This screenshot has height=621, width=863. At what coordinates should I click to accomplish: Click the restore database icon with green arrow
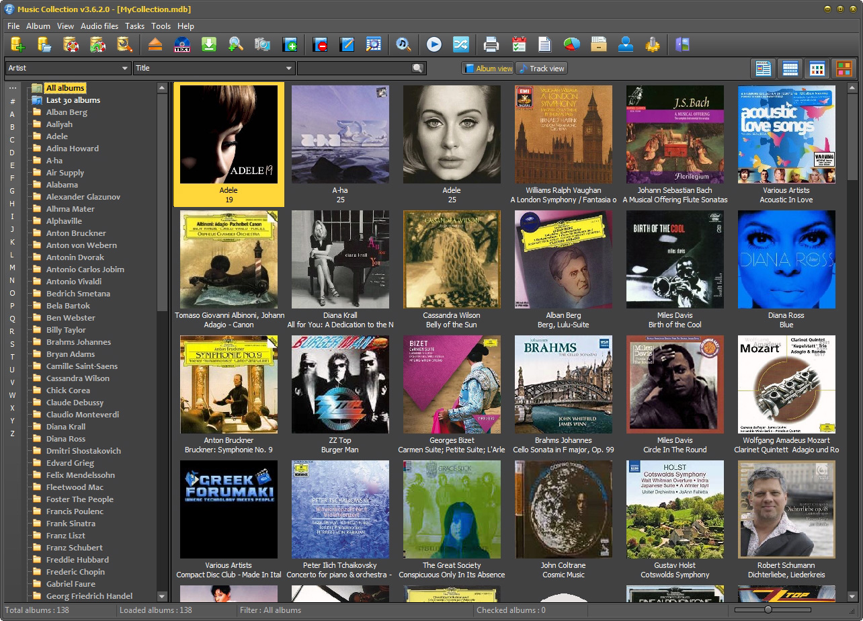(x=98, y=45)
